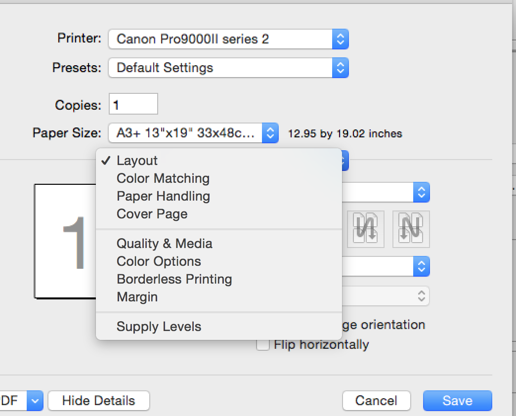This screenshot has height=416, width=516.
Task: Choose Borderless Printing option
Action: (x=174, y=279)
